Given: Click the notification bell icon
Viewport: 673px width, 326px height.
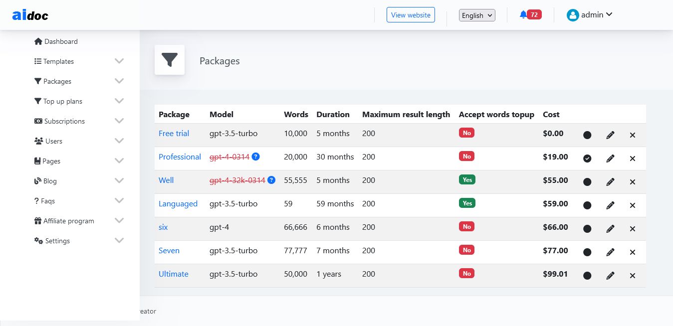Looking at the screenshot, I should tap(523, 15).
